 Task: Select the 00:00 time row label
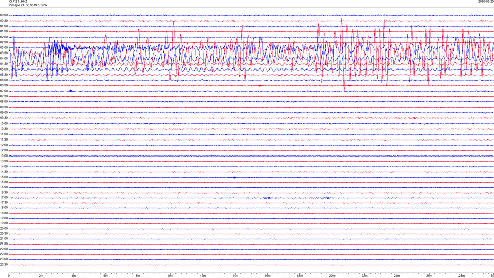tap(4, 15)
